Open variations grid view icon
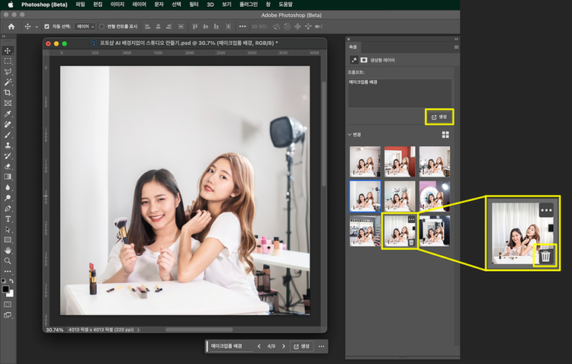Screen dimensions: 572x364 tap(445, 135)
